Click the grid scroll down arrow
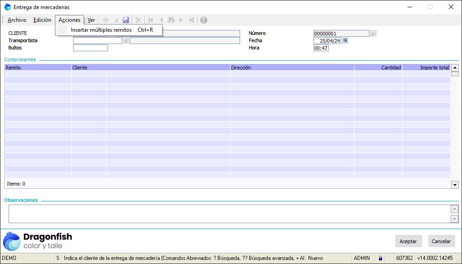 [x=455, y=185]
